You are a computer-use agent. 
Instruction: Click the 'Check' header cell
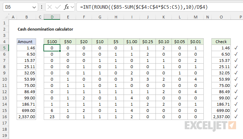point(221,42)
